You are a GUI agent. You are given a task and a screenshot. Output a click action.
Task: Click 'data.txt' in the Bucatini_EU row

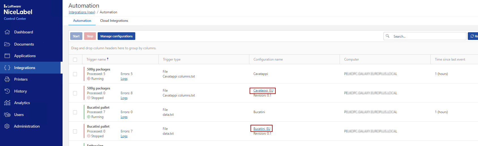pyautogui.click(x=168, y=134)
